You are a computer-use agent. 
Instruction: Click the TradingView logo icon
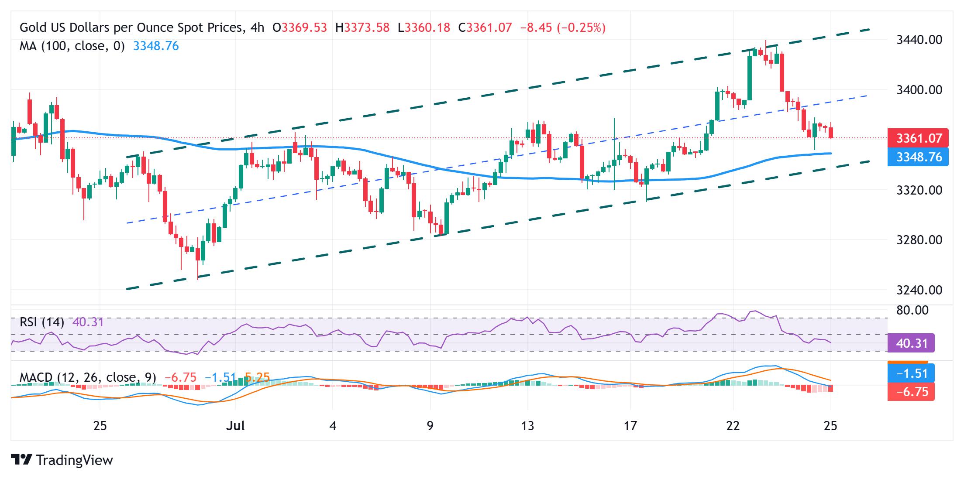[x=21, y=460]
